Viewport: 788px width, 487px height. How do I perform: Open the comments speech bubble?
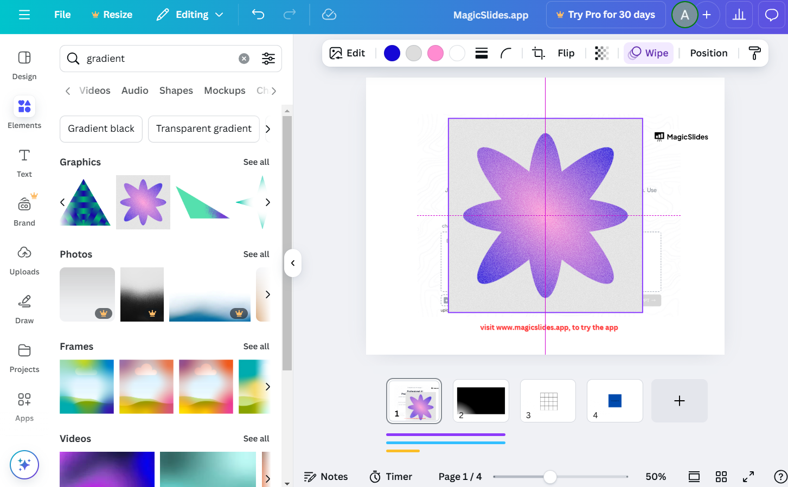pos(772,15)
